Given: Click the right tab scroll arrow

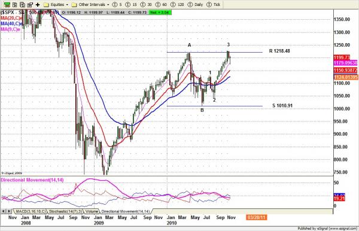Looking at the screenshot, I should pos(9,211).
